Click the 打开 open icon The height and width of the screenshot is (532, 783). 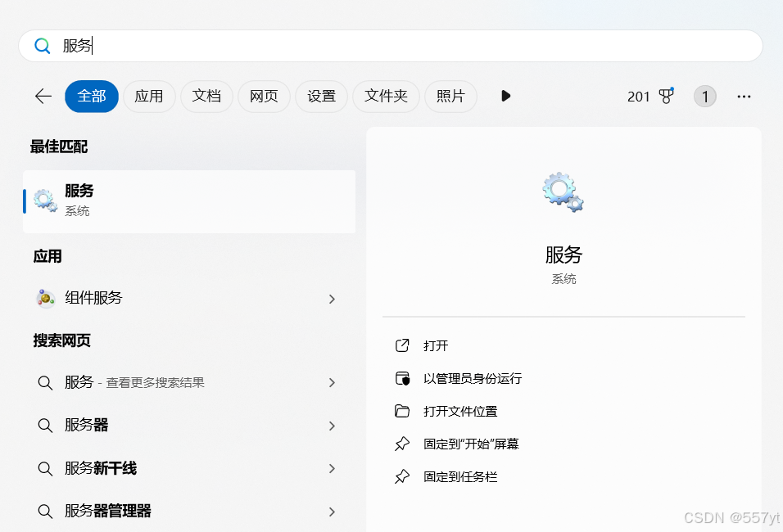point(402,345)
